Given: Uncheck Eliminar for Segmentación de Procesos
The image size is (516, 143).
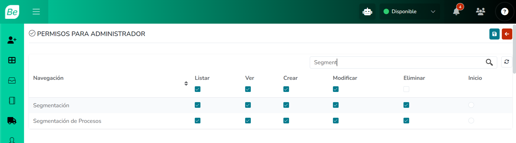Looking at the screenshot, I should tap(406, 120).
